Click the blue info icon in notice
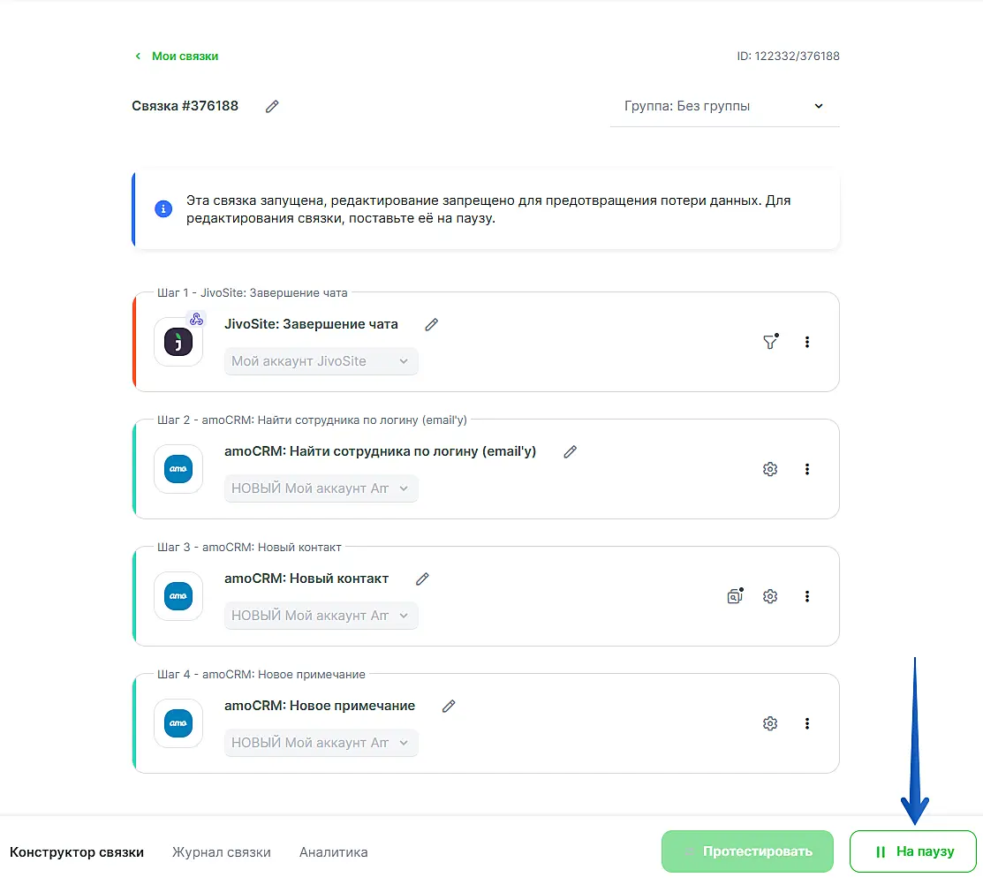The image size is (983, 885). tap(163, 208)
